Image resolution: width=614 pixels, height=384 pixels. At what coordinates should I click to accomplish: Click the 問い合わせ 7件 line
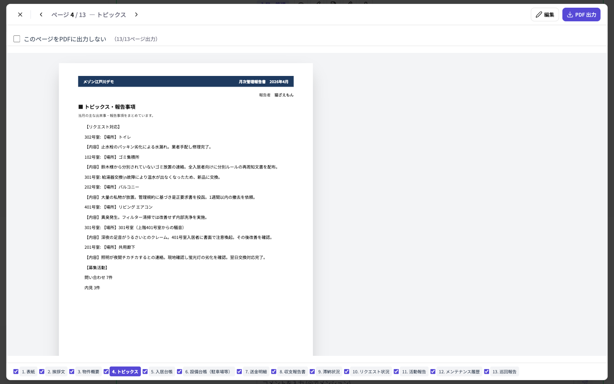click(98, 278)
